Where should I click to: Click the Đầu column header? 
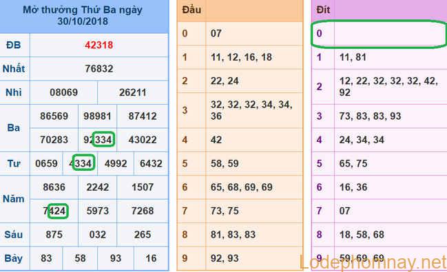click(191, 10)
